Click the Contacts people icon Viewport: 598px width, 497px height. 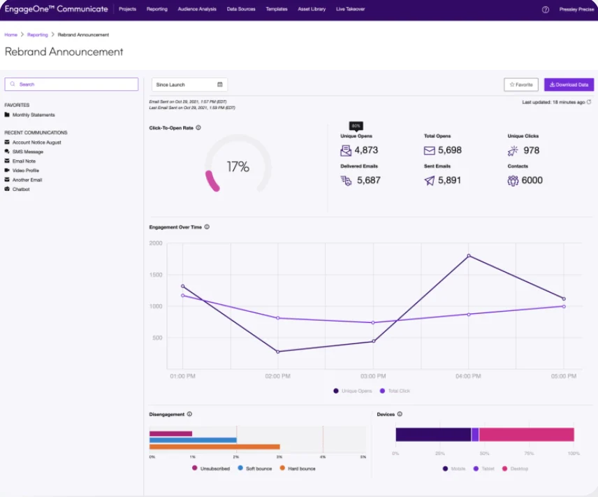pyautogui.click(x=513, y=180)
